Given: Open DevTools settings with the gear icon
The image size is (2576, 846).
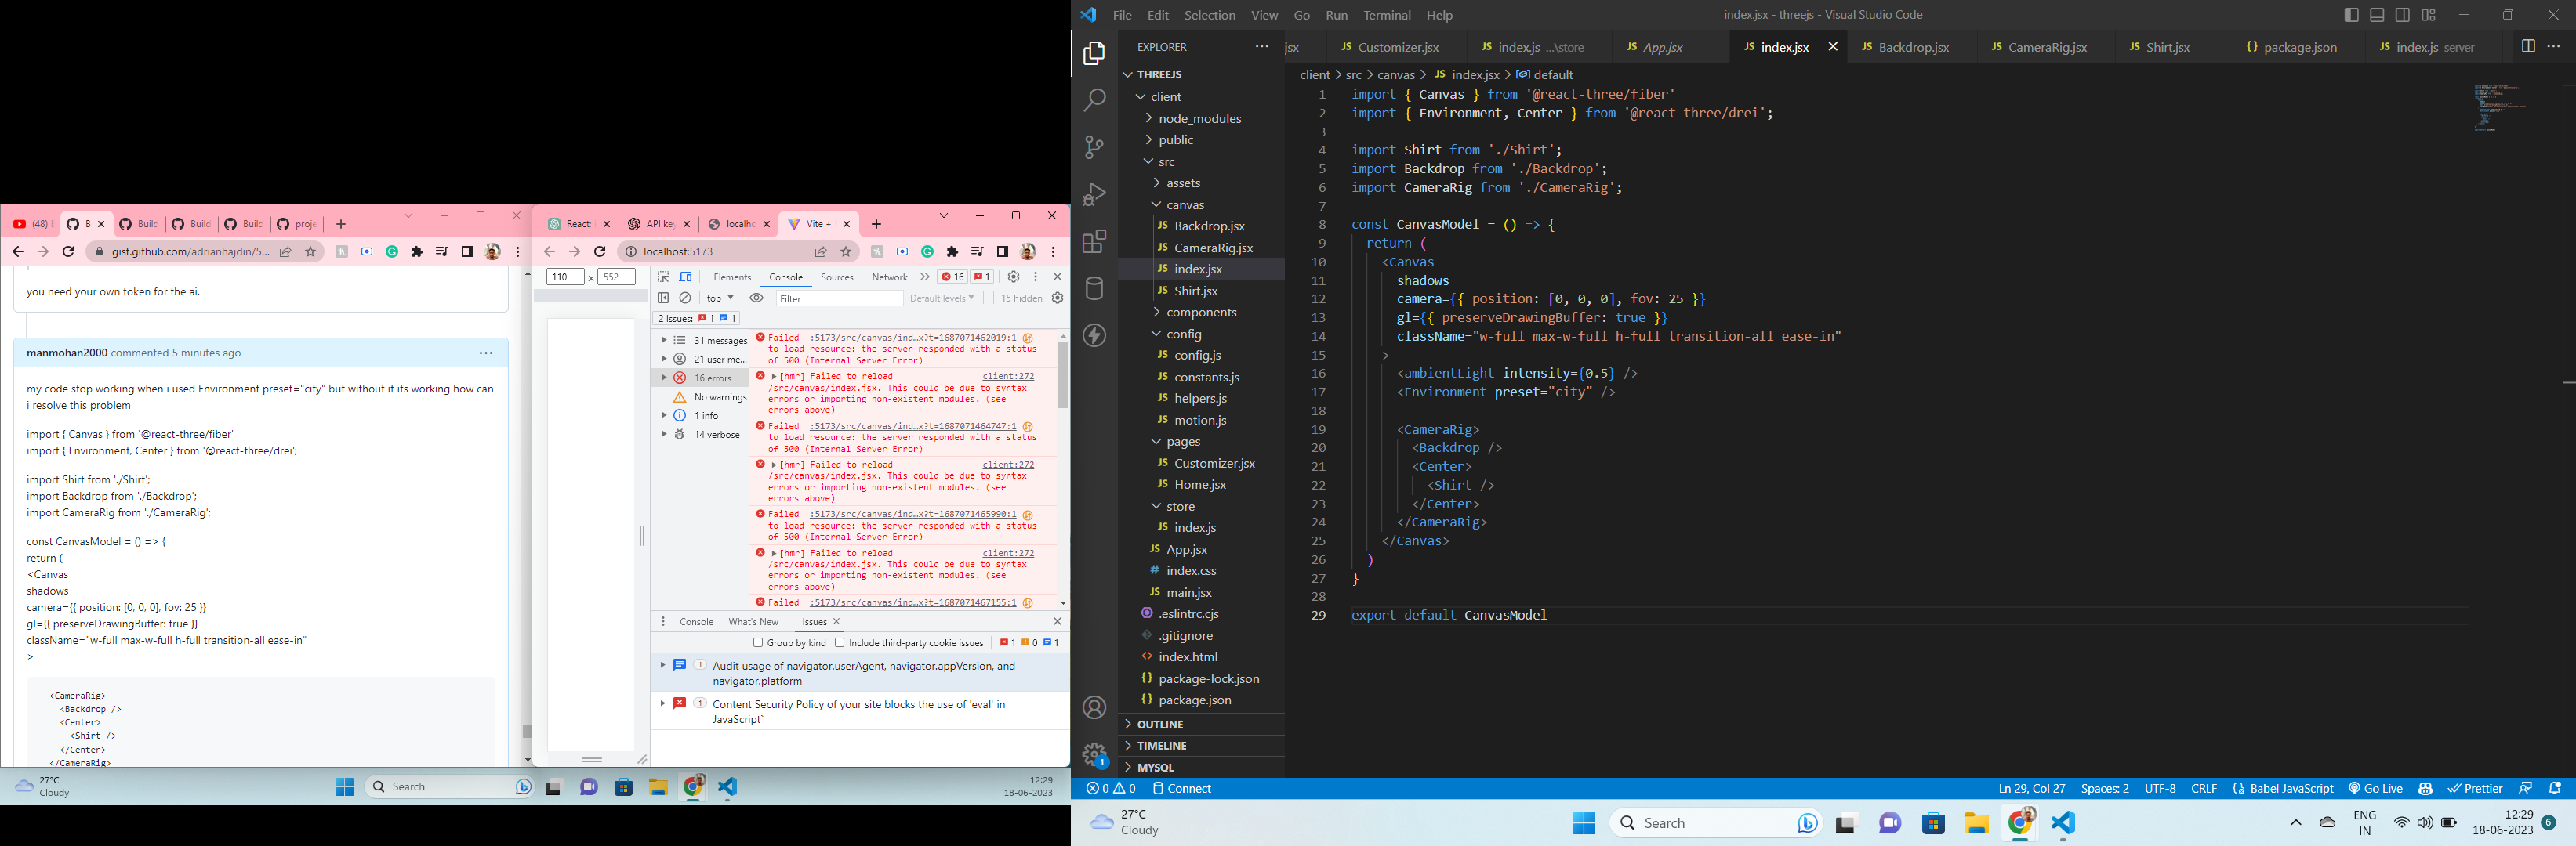Looking at the screenshot, I should [x=1013, y=277].
